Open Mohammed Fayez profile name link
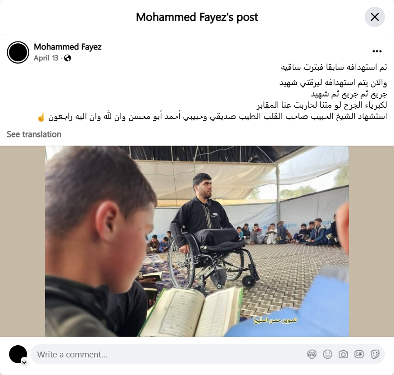This screenshot has height=375, width=394. click(68, 47)
